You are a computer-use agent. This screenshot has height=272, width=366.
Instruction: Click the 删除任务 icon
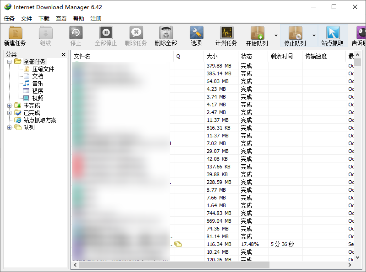point(136,32)
